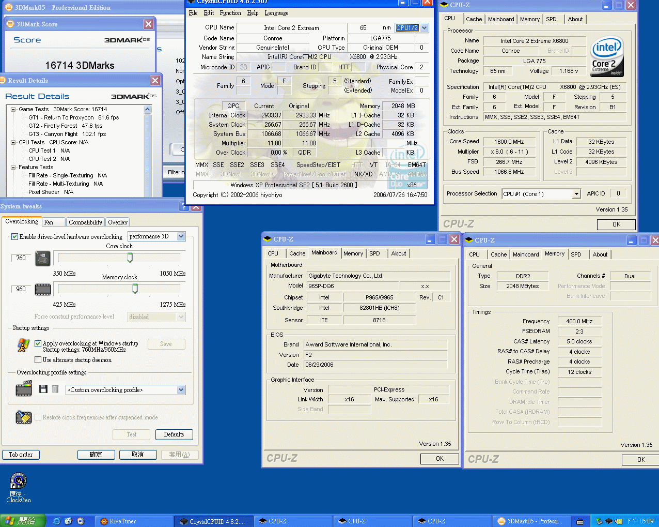
Task: Click the black chip tray icon
Action: coord(608,521)
